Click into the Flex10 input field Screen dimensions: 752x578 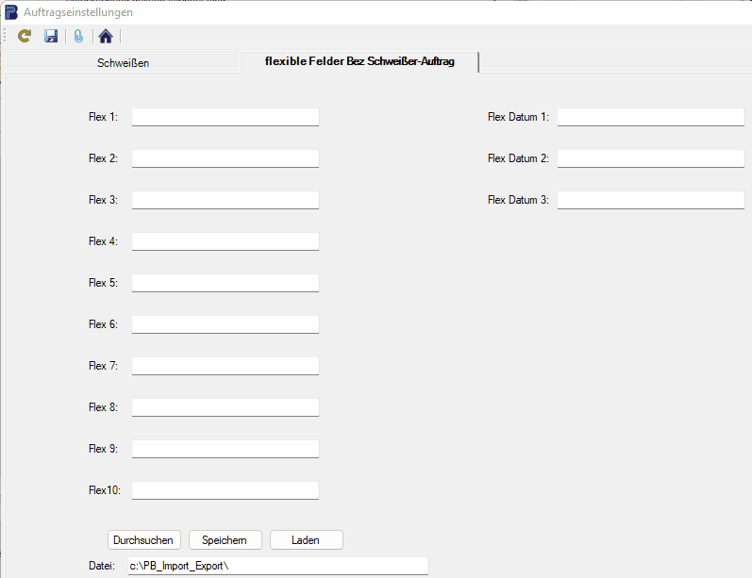pos(225,490)
